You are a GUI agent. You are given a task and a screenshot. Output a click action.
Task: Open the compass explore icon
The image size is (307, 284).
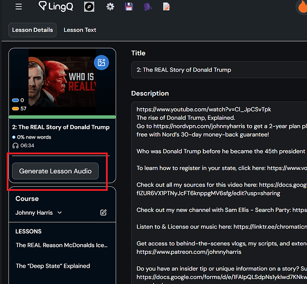pyautogui.click(x=89, y=7)
